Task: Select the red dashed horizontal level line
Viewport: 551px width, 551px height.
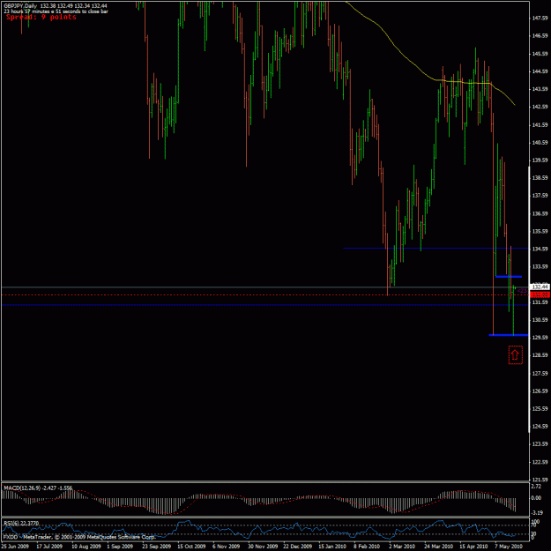Action: [x=265, y=294]
